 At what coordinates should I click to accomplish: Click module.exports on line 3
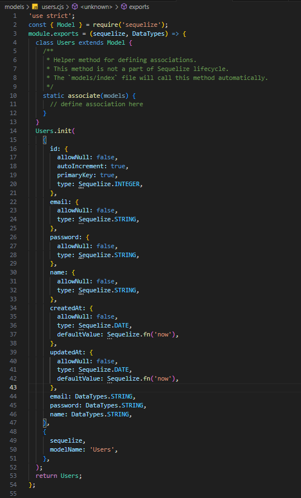(x=53, y=34)
